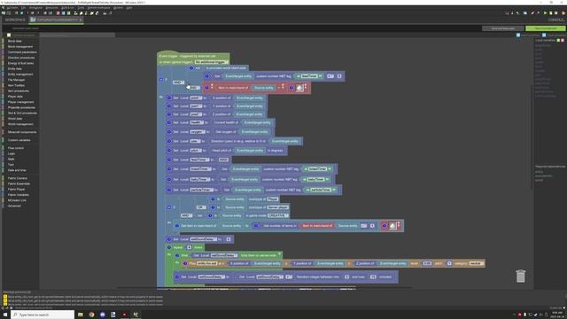Click the MCreator icon in the taskbar

136,315
